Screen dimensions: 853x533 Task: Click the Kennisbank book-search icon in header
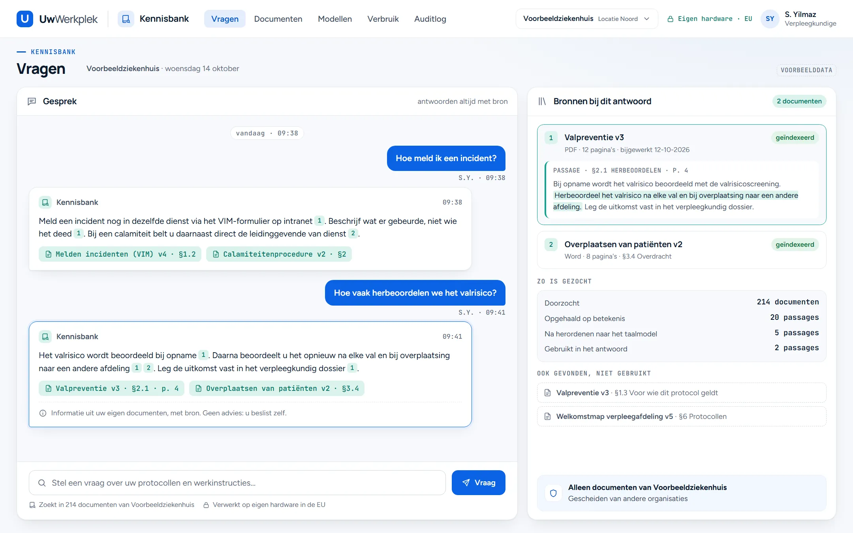coord(126,19)
